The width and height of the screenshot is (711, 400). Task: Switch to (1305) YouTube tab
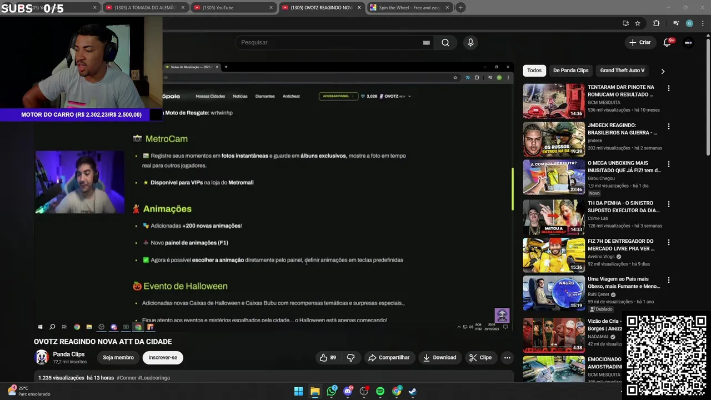[x=233, y=8]
